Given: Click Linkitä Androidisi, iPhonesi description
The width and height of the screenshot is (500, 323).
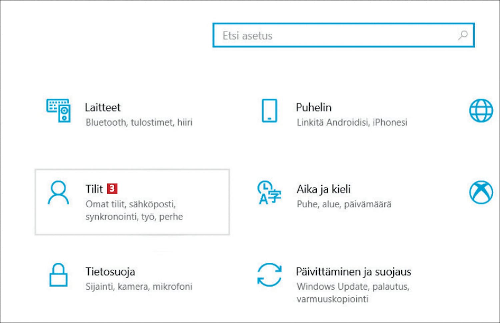Looking at the screenshot, I should [352, 123].
